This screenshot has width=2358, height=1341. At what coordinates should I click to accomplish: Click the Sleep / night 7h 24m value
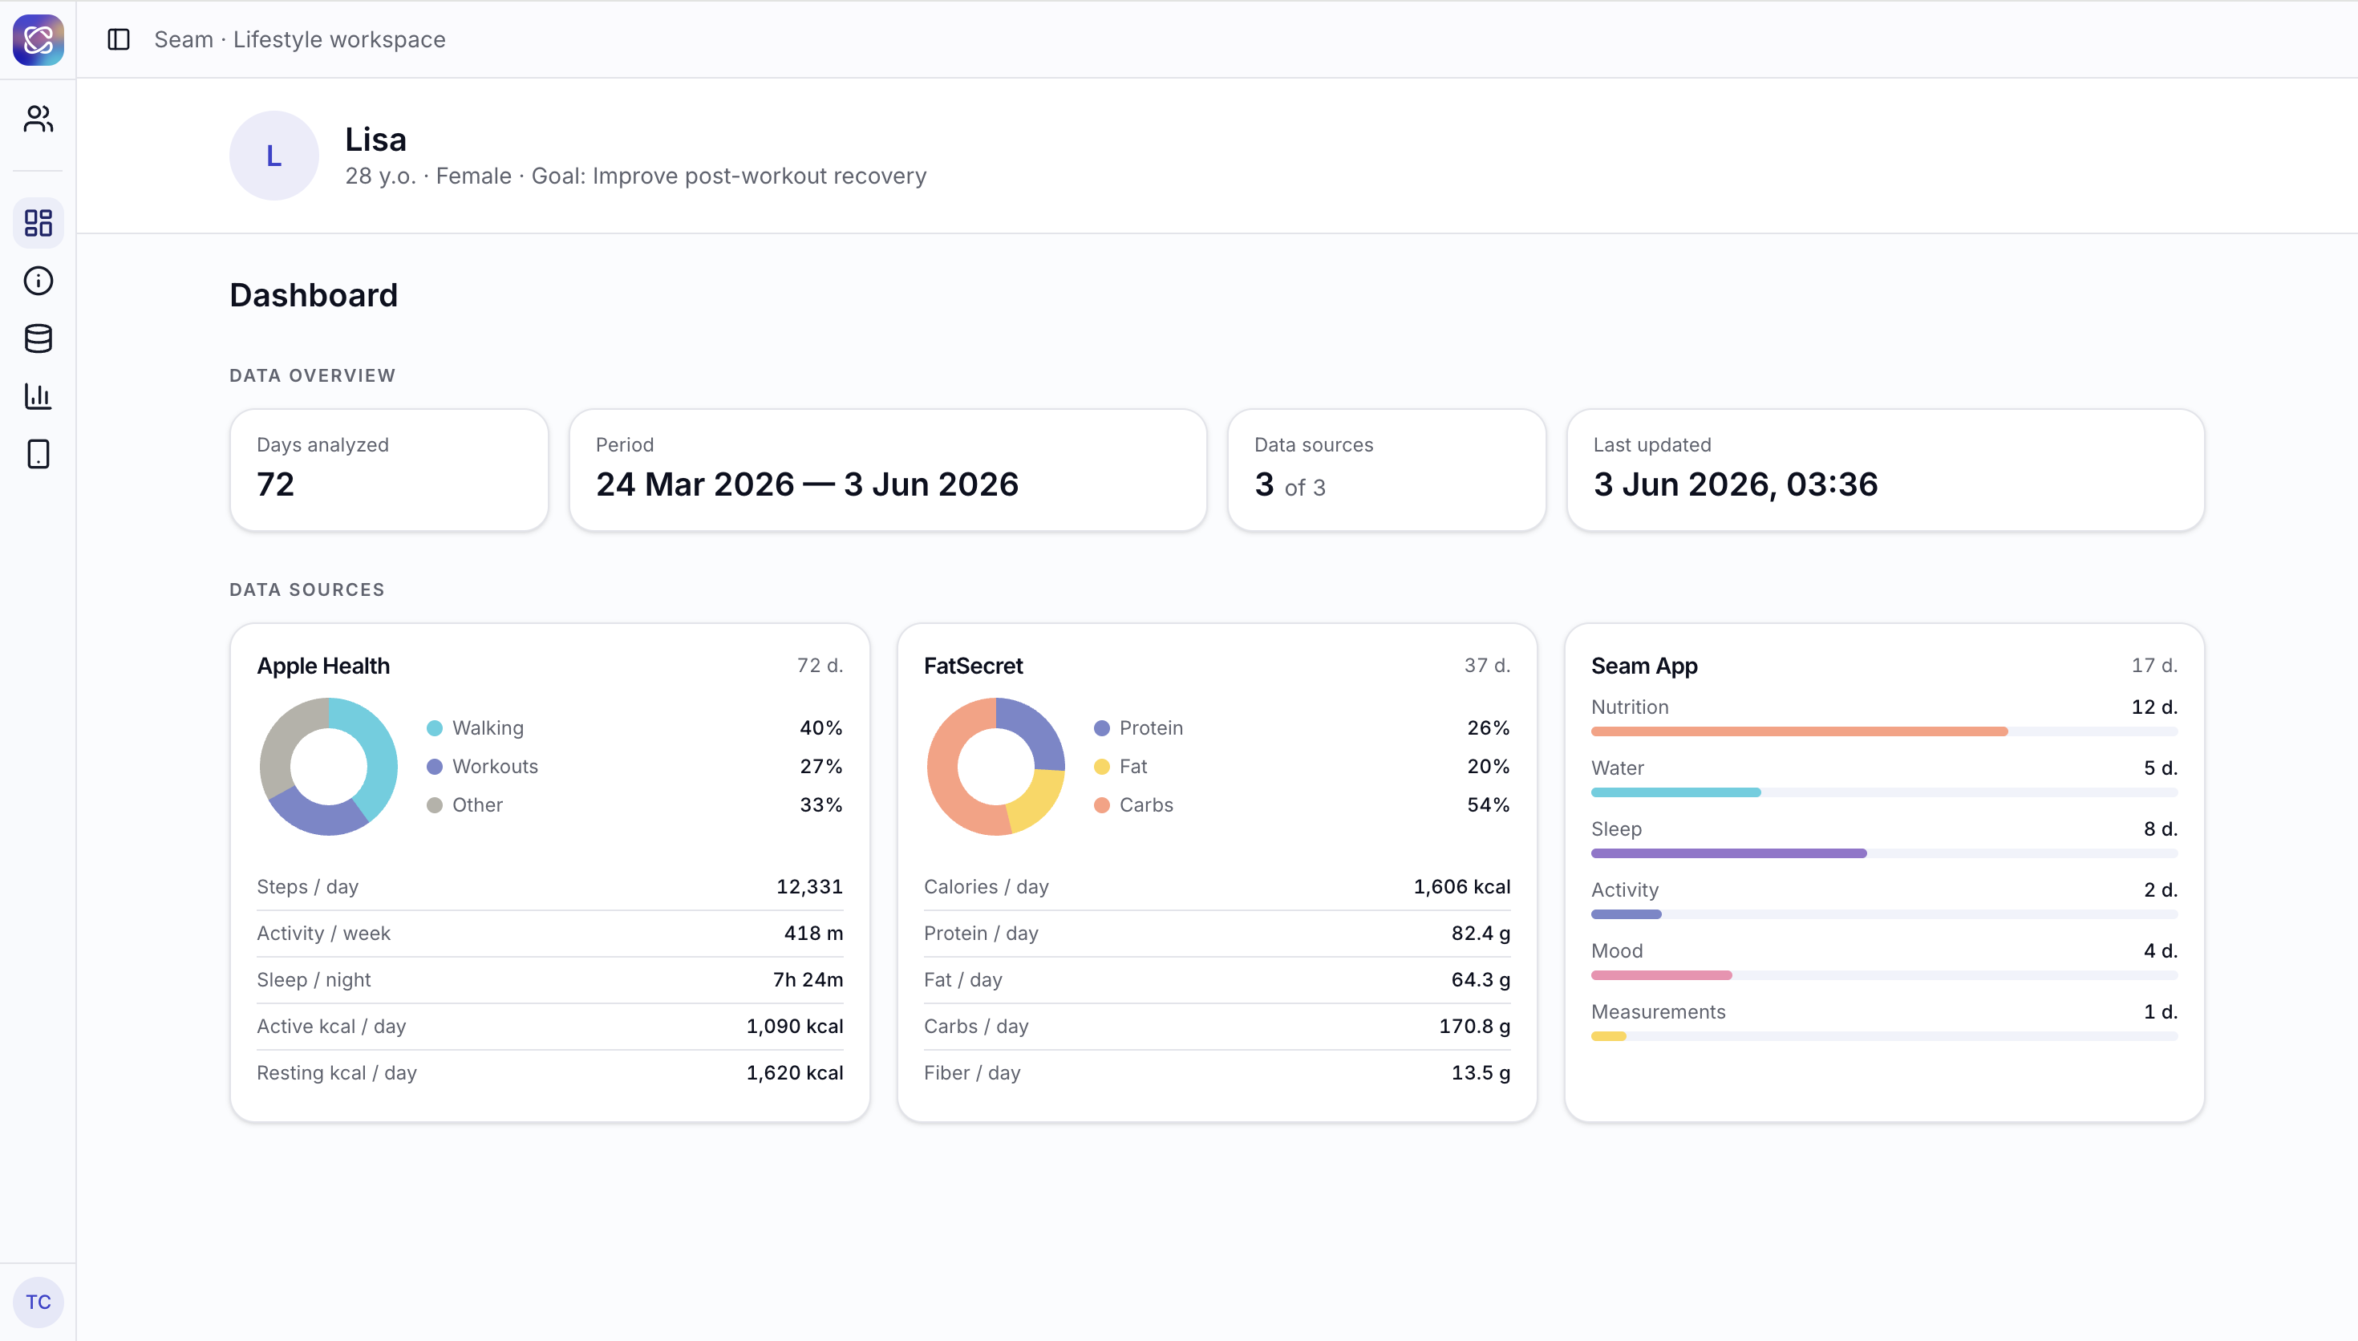808,980
